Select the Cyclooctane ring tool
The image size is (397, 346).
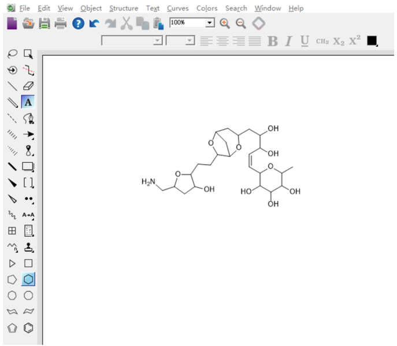28,296
